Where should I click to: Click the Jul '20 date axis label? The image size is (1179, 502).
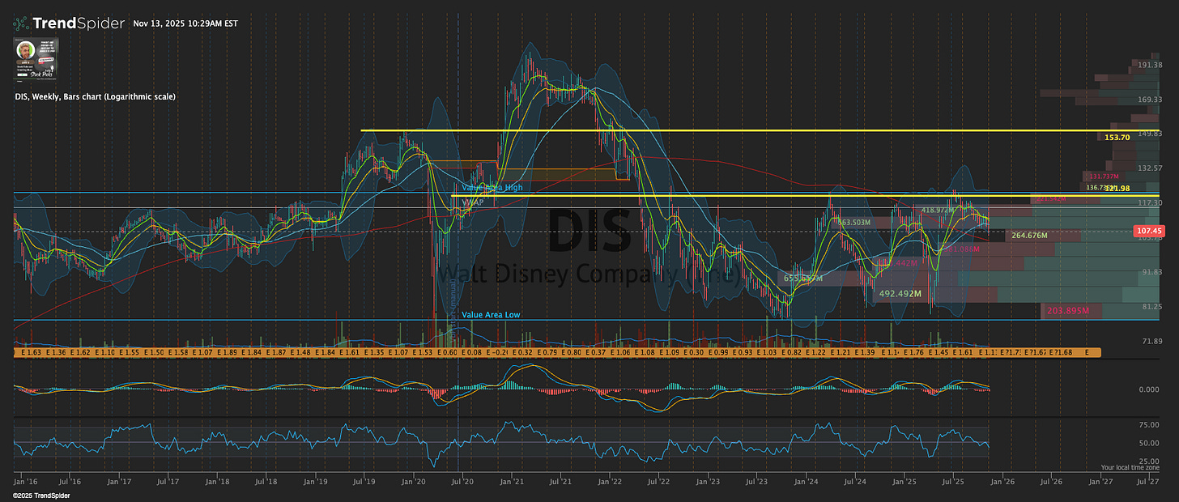(x=462, y=481)
